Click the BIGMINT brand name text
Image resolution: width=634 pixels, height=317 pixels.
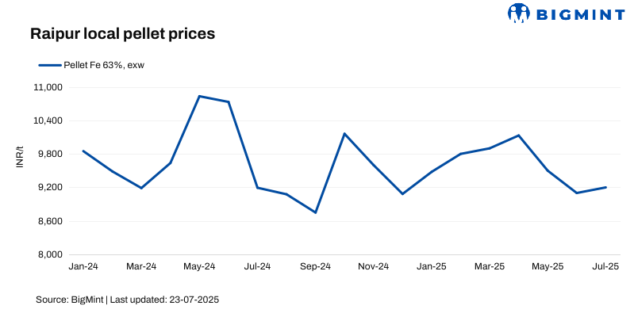tap(576, 13)
